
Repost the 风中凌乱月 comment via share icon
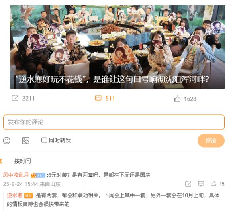click(188, 184)
